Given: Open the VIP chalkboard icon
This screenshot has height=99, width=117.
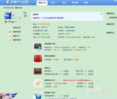Looking at the screenshot, I should (38, 71).
